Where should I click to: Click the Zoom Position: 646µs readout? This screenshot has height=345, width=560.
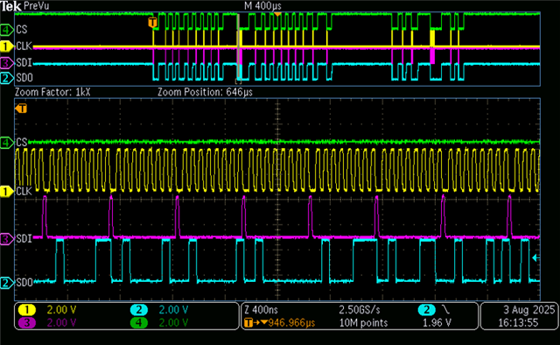205,92
